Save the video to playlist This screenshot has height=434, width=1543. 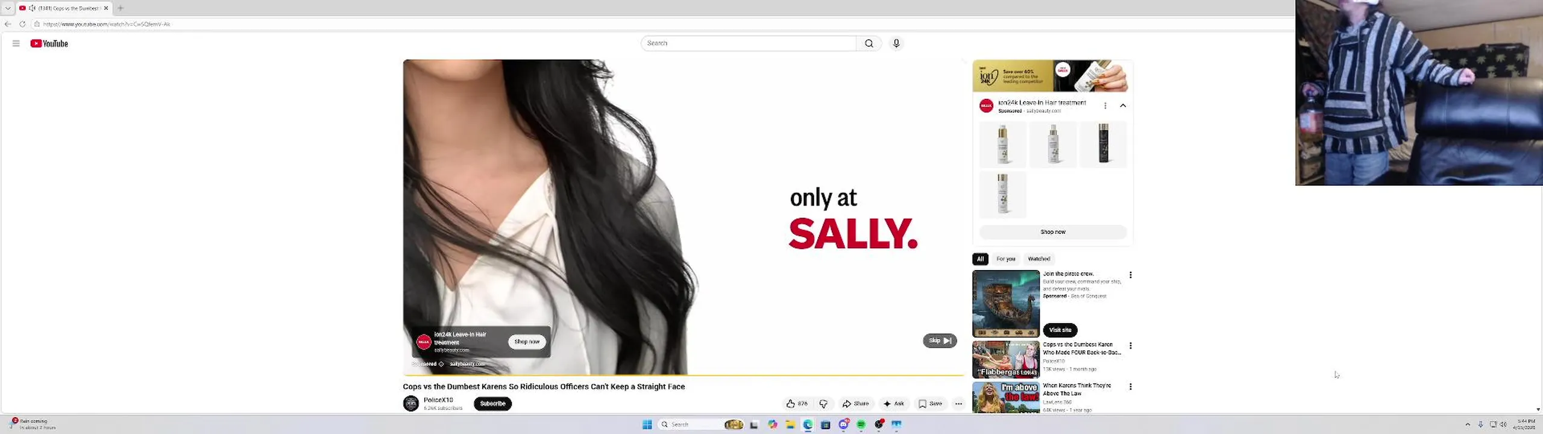930,404
